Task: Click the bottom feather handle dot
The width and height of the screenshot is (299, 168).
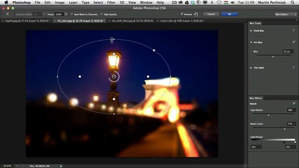Action: (114, 99)
